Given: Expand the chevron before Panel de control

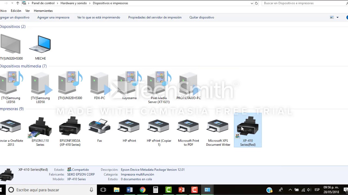Looking at the screenshot, I should (29, 3).
